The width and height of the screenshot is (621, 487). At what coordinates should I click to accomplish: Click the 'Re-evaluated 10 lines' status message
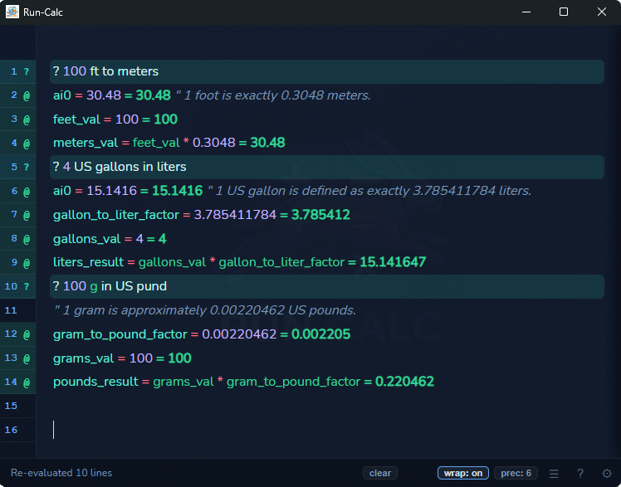[x=61, y=473]
